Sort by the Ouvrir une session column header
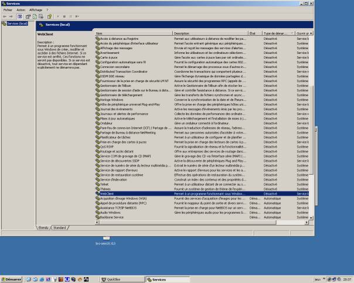Viewport: 354px width, 283px height. point(303,33)
